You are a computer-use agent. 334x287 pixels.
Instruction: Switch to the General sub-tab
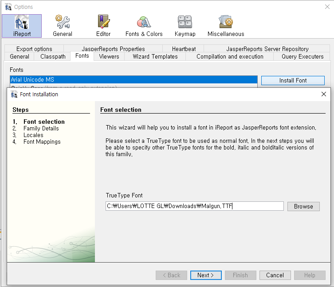20,56
